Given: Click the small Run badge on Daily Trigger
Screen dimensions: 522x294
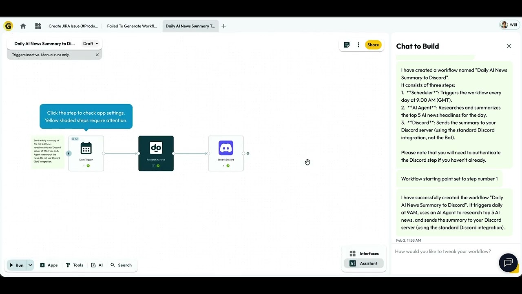Looking at the screenshot, I should [x=75, y=139].
